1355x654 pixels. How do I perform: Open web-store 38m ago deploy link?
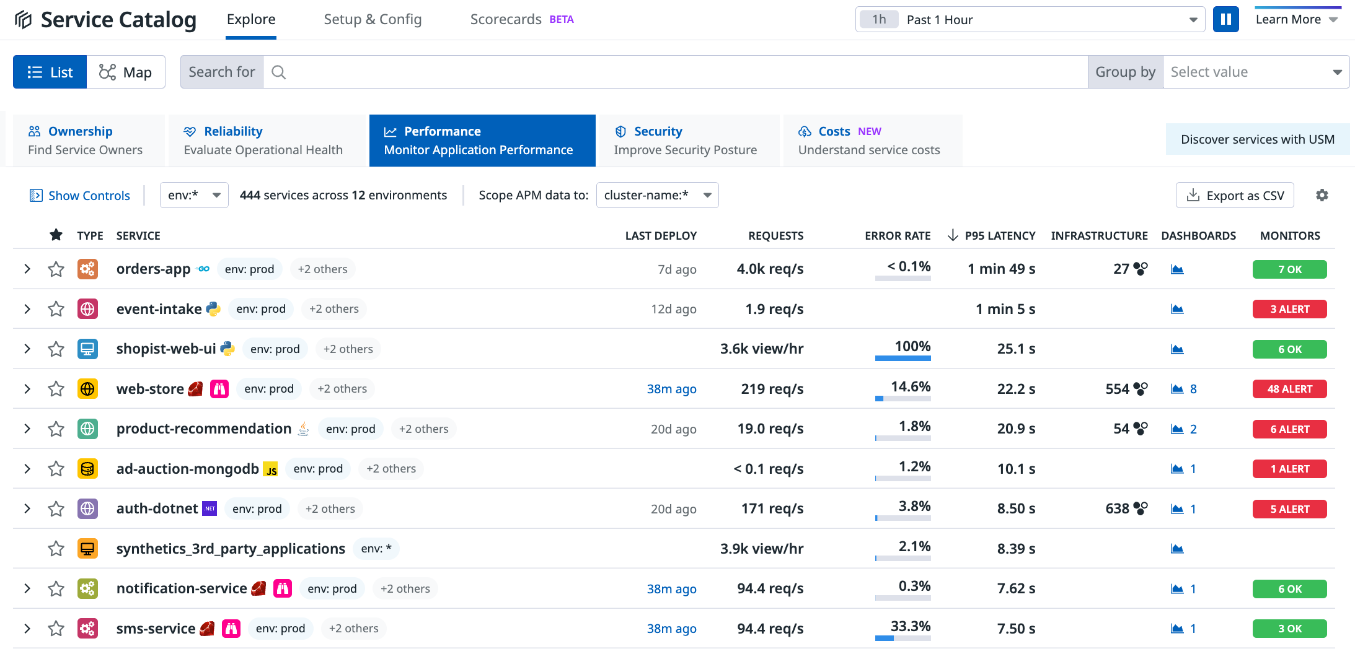coord(672,389)
